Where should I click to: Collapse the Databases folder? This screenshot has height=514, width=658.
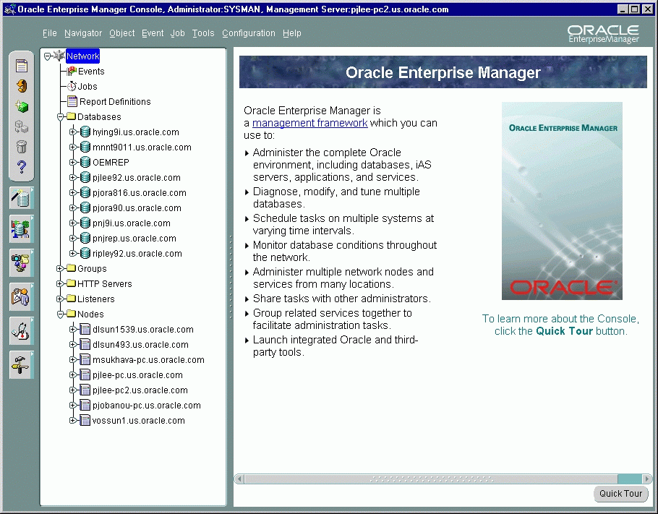[x=61, y=117]
